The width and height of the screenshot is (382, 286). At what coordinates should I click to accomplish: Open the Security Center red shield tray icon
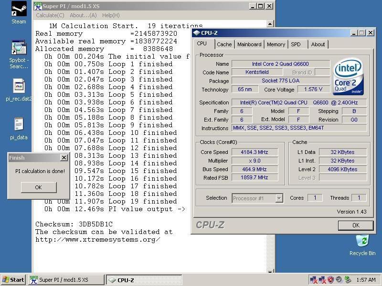pyautogui.click(x=330, y=280)
